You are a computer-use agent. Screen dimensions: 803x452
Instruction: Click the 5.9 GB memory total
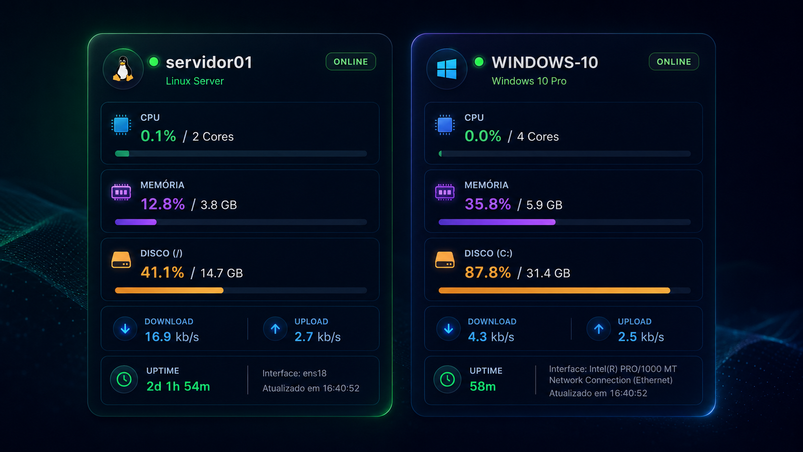click(x=544, y=205)
